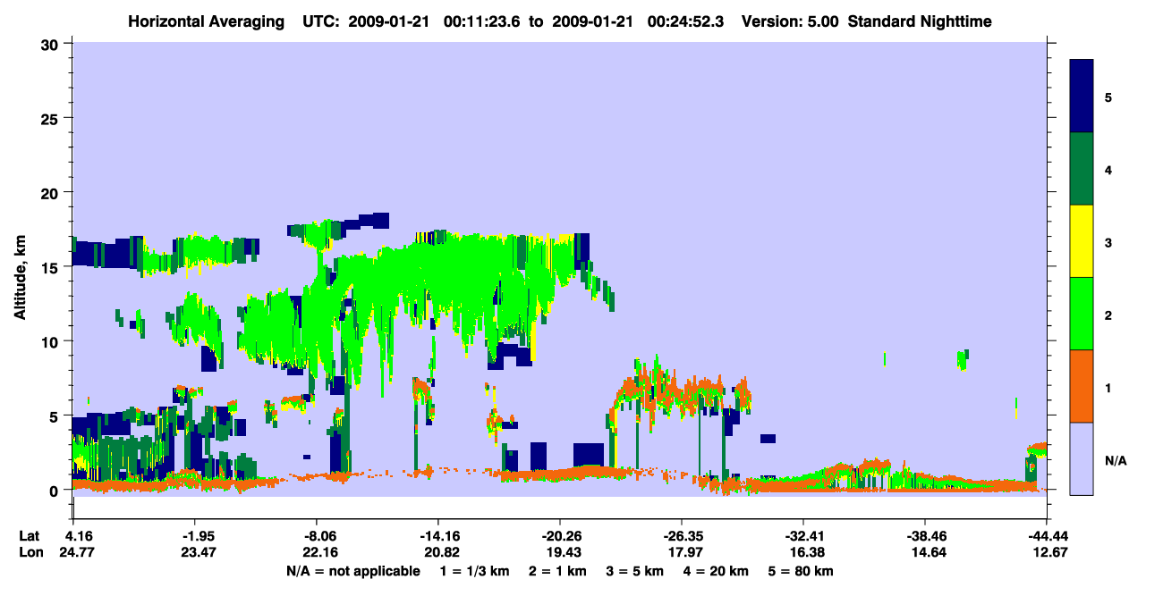This screenshot has height=596, width=1163.
Task: Click longitude value 14.64
Action: tap(929, 553)
